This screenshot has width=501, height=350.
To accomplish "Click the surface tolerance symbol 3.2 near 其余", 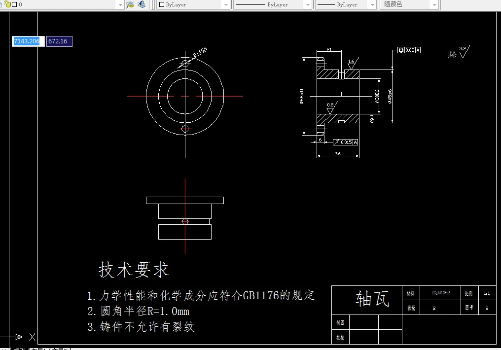I will [x=464, y=50].
